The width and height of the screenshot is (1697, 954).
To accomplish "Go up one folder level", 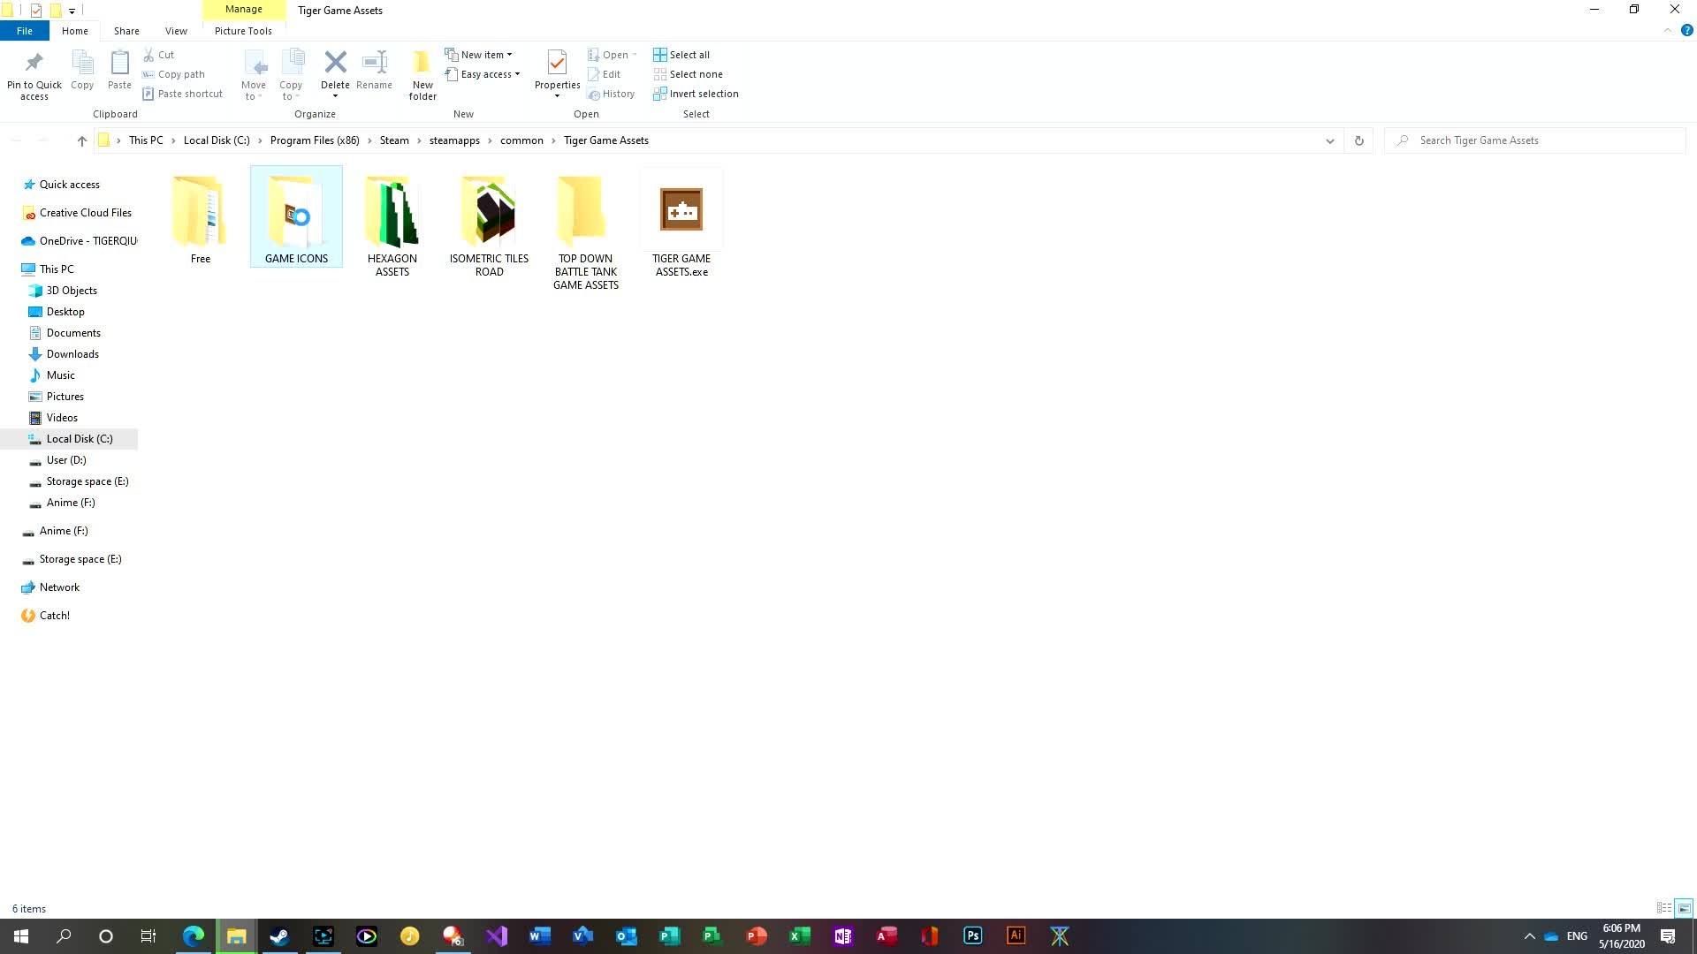I will point(81,140).
